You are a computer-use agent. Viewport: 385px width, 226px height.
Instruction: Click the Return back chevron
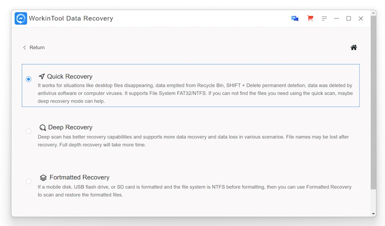24,48
